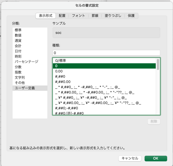The image size is (173, 166).
Task: Go to the 保護 tab
Action: pos(131,16)
